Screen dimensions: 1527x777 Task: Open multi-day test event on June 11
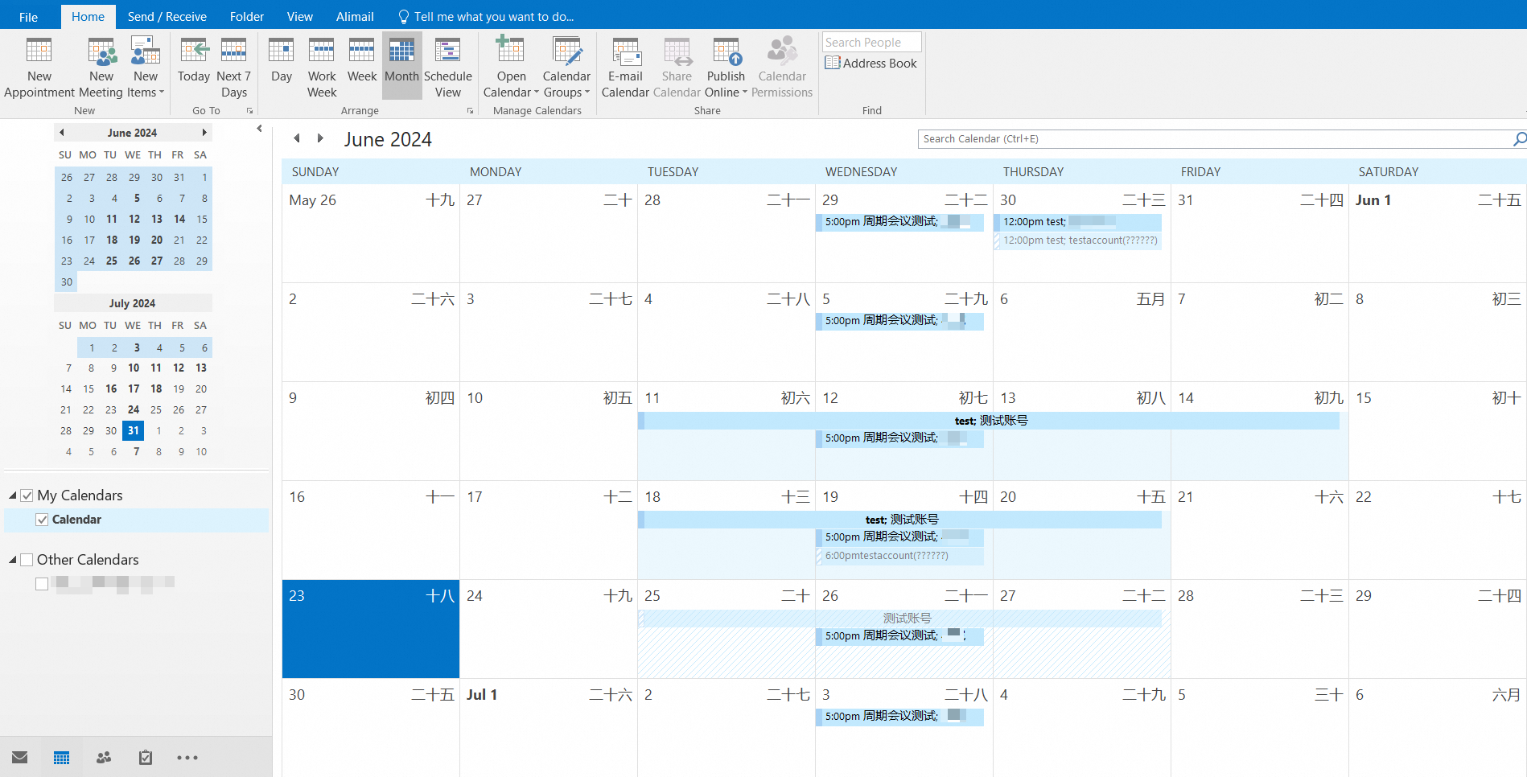pyautogui.click(x=989, y=421)
